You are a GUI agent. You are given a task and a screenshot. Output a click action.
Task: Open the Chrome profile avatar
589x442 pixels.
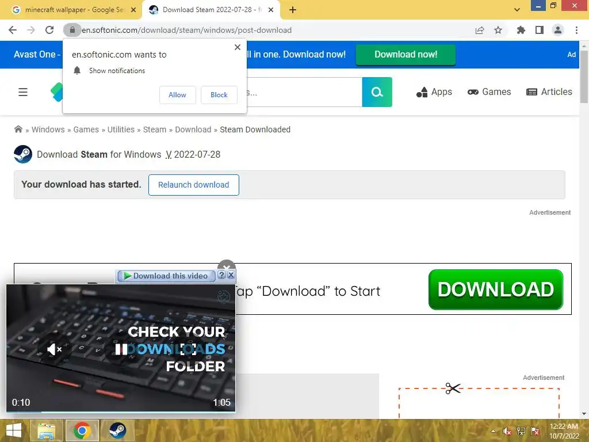coord(558,30)
